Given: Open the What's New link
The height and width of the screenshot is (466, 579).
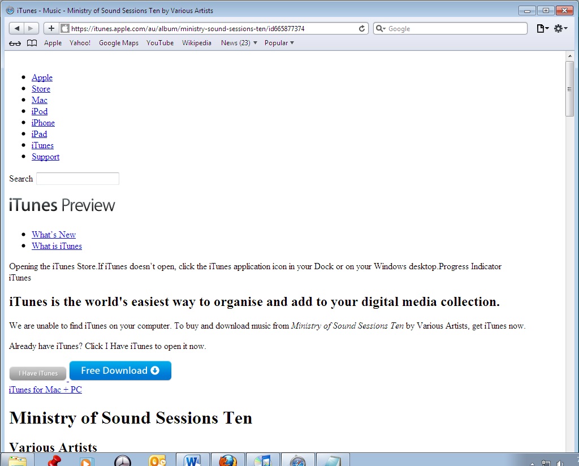Looking at the screenshot, I should [54, 235].
